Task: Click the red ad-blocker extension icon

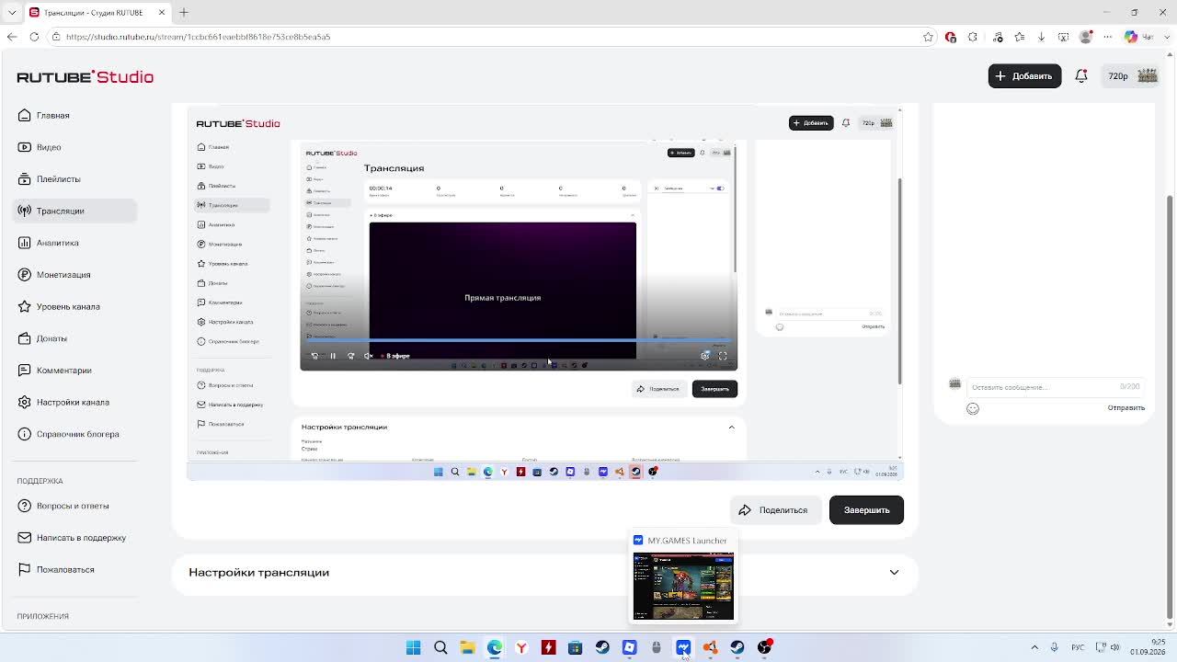Action: tap(951, 37)
